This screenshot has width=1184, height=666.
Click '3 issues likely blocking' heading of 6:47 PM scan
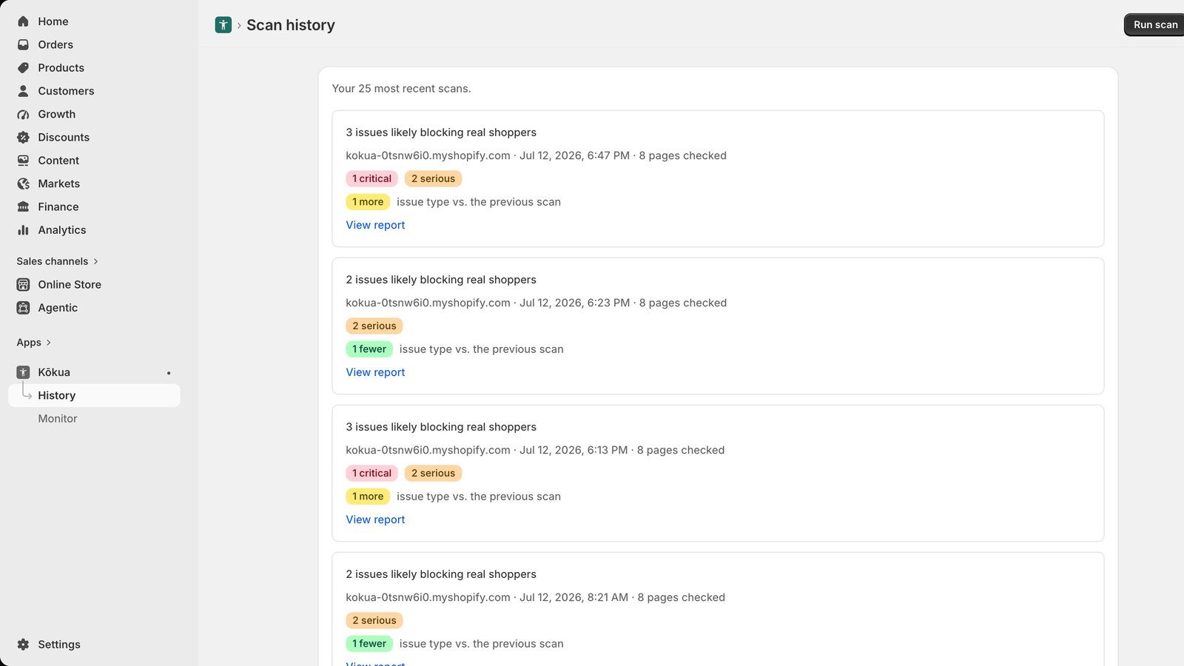(x=441, y=132)
